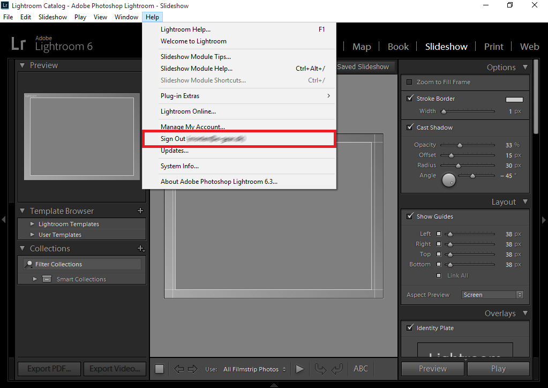
Task: Click the Preview button at bottom right
Action: tap(433, 368)
